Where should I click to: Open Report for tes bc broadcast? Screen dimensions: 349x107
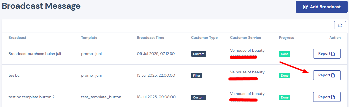point(327,75)
